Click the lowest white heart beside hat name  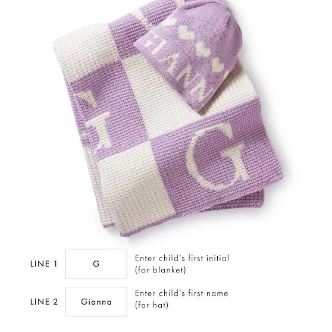[x=218, y=64]
